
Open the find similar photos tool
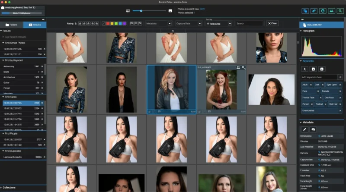tap(305, 11)
